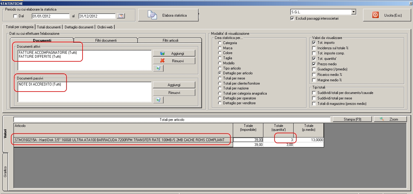Click the recycle icon under Documenti passivi

(158, 100)
